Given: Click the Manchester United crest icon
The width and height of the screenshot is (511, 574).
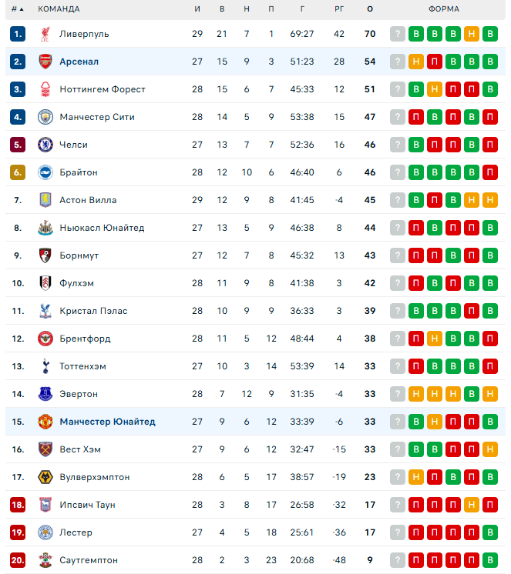Looking at the screenshot, I should (x=45, y=422).
